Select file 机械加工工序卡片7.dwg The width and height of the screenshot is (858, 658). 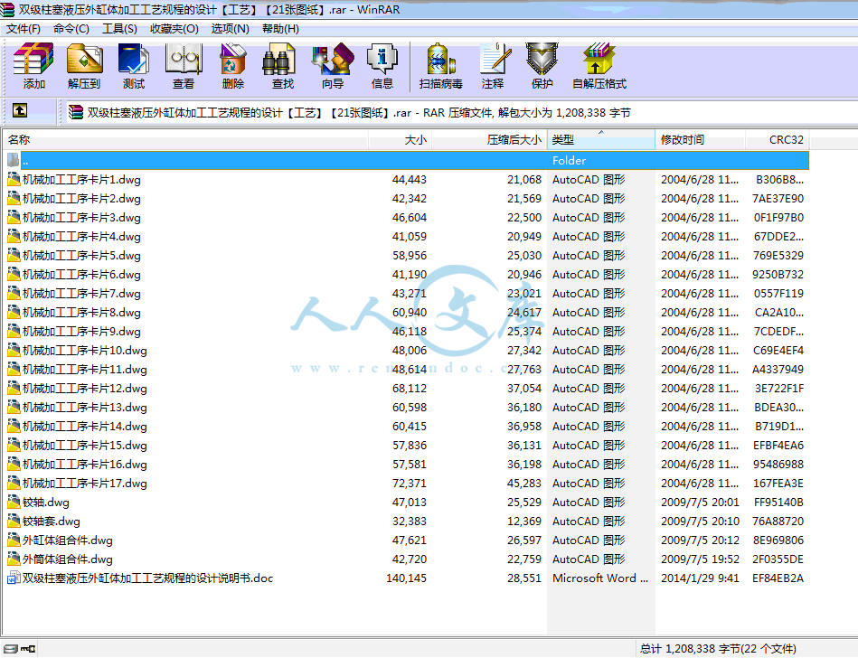coord(81,294)
